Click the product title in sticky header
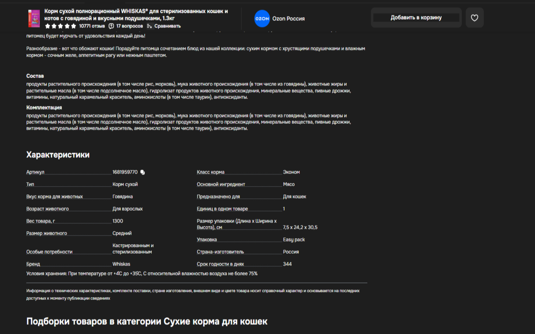Viewport: 535px width, 334px height. pos(136,15)
